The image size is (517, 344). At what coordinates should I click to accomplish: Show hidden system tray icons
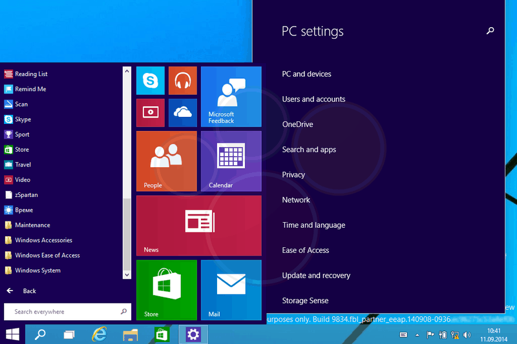click(417, 335)
